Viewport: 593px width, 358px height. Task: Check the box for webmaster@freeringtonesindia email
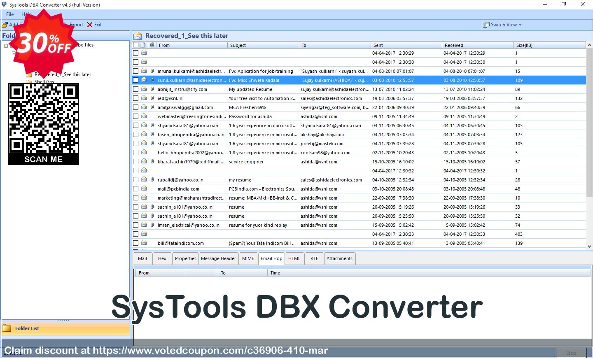click(x=135, y=116)
